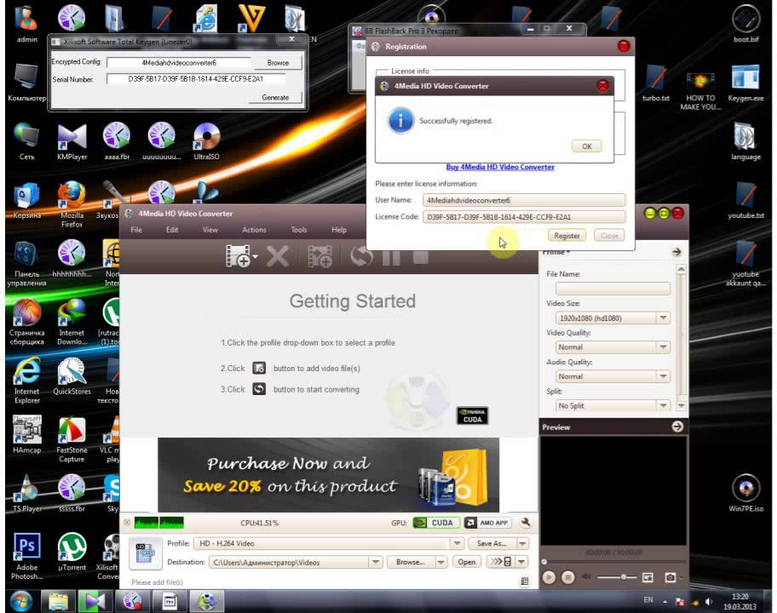
Task: Click OK in Successfully registered dialog
Action: tap(587, 146)
